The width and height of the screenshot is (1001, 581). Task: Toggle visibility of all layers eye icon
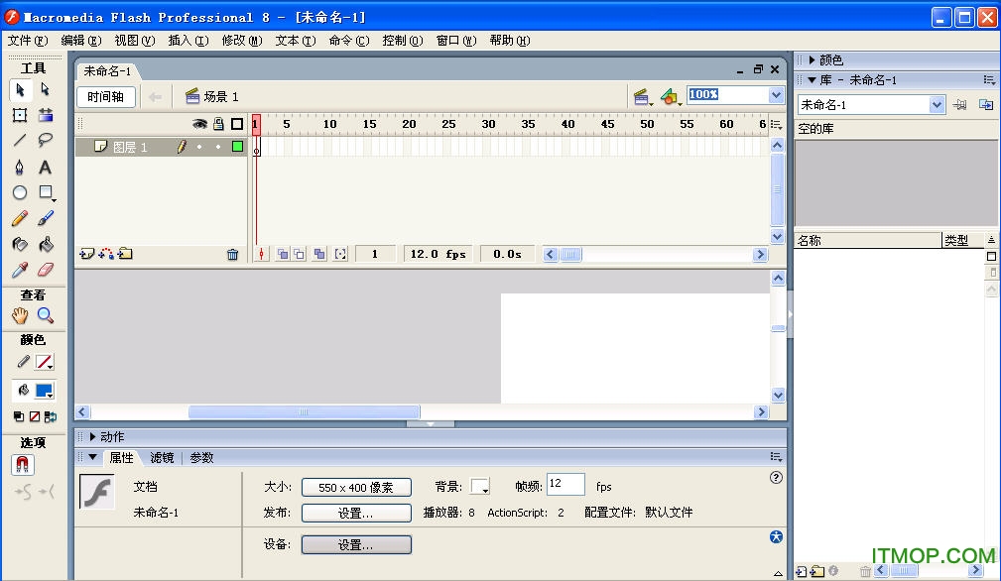point(199,124)
